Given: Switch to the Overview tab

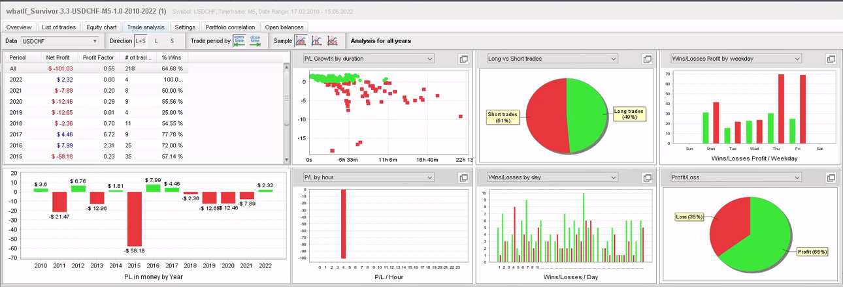Looking at the screenshot, I should pyautogui.click(x=19, y=27).
